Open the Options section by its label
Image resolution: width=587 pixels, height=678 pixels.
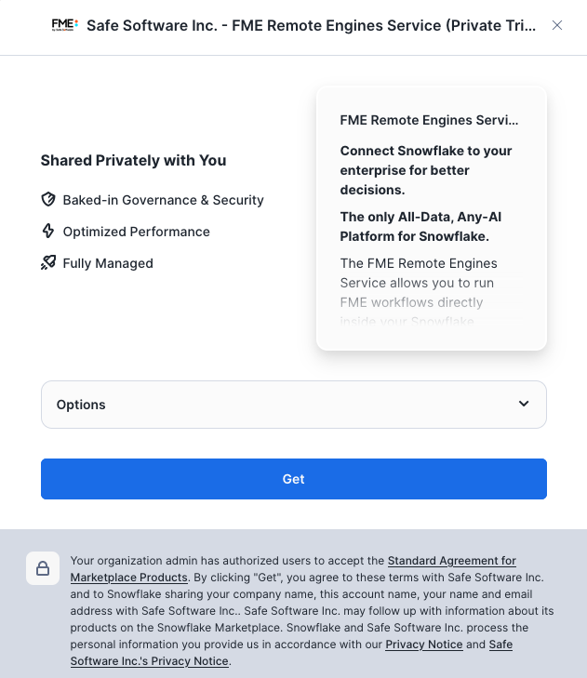81,405
